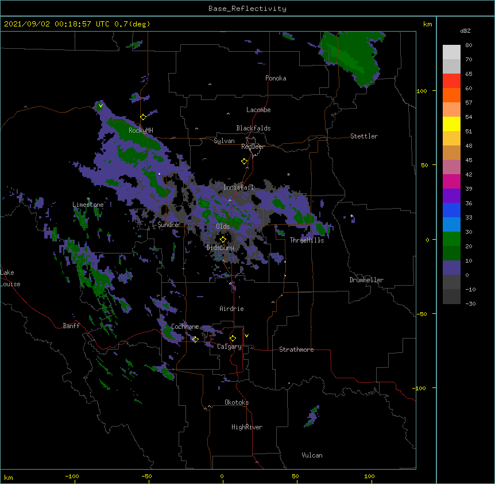Click the Olds town label
Image resolution: width=495 pixels, height=484 pixels.
223,226
